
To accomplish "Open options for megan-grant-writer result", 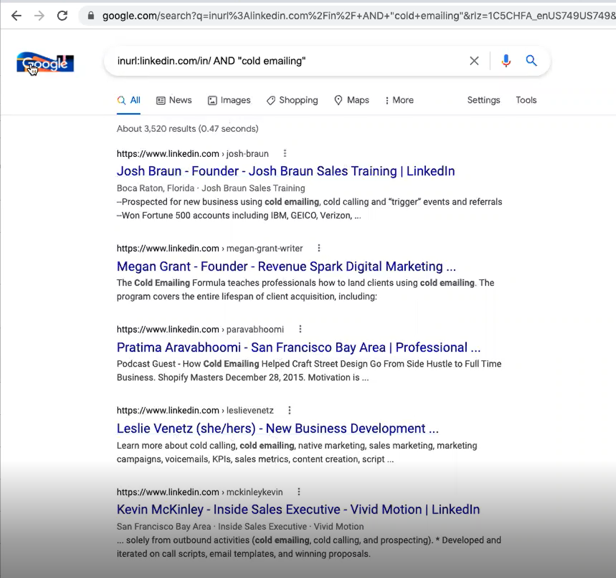I will 319,248.
